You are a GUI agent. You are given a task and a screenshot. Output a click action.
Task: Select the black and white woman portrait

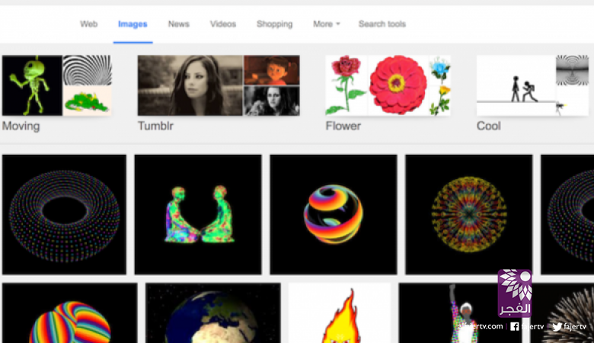point(190,85)
